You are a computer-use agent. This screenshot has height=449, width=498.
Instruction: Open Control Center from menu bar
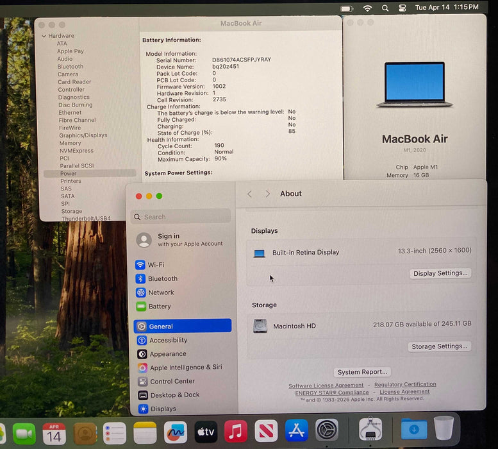coord(403,8)
